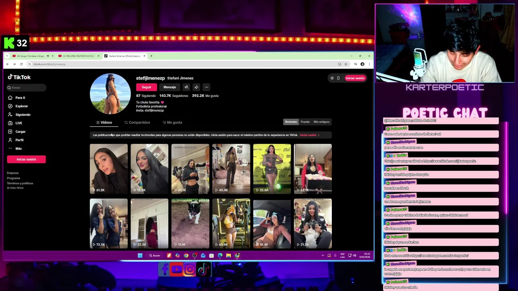Image resolution: width=518 pixels, height=291 pixels.
Task: Open the video with 61.3K views
Action: click(x=108, y=169)
